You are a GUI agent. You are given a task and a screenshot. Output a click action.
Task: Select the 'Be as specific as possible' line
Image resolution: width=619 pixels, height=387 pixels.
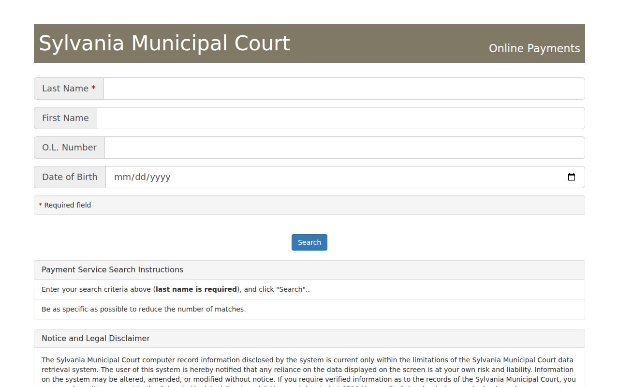click(144, 309)
